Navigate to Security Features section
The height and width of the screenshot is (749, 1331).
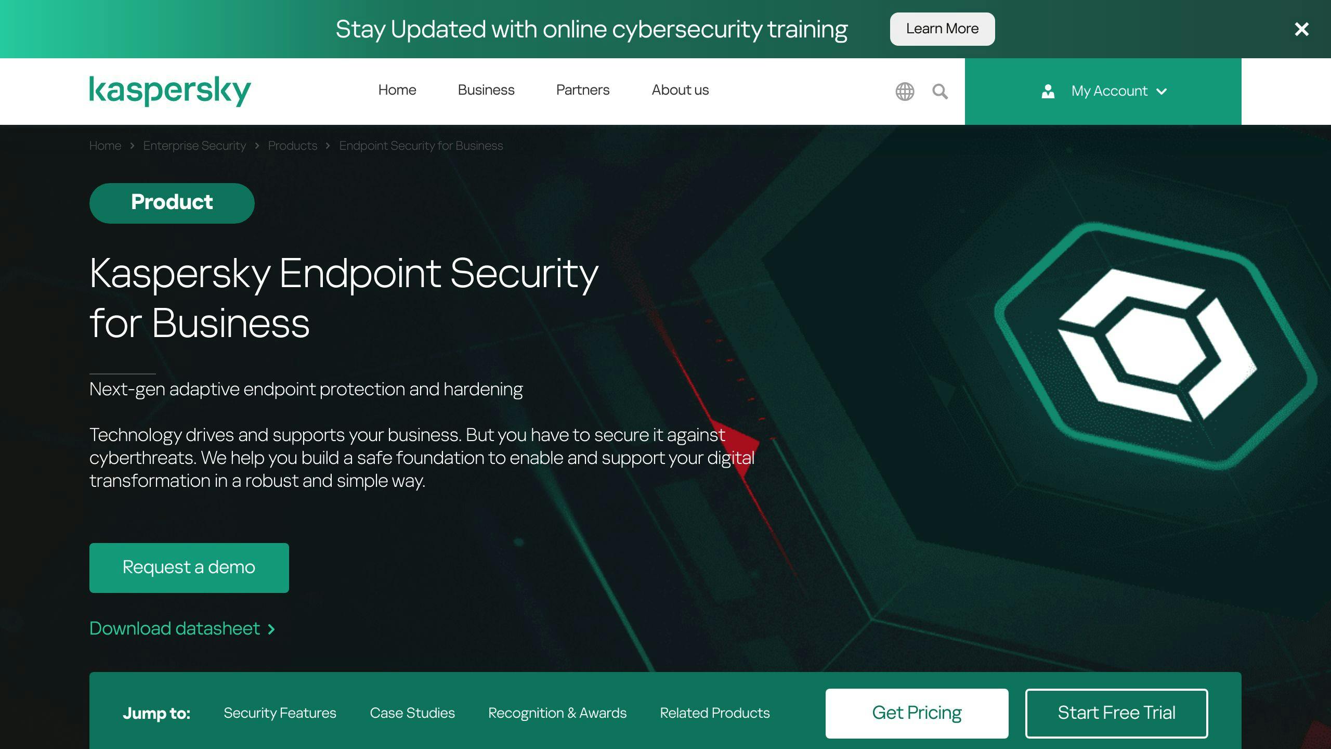(x=280, y=713)
